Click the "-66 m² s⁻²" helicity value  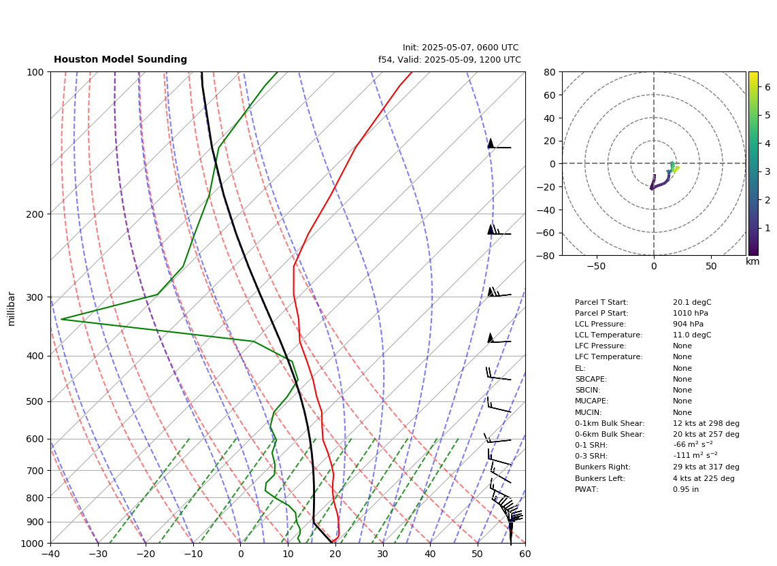point(693,445)
